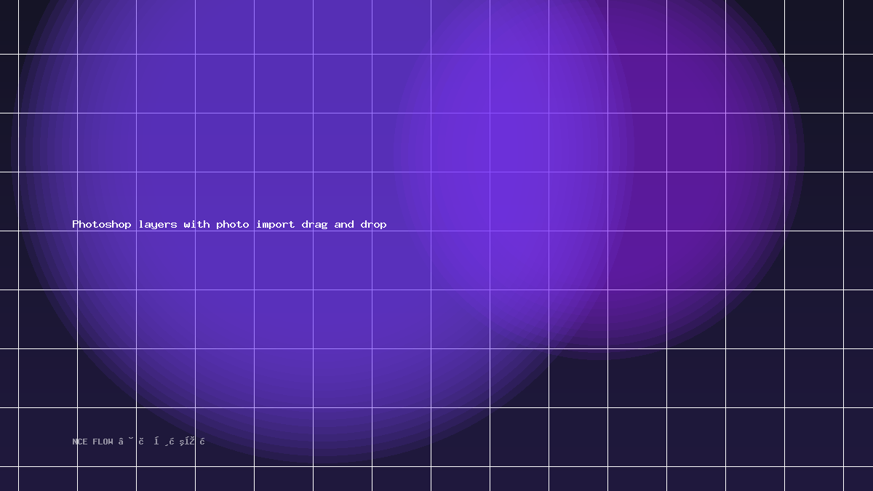
Task: Click the word "drop" in the title
Action: pyautogui.click(x=373, y=225)
